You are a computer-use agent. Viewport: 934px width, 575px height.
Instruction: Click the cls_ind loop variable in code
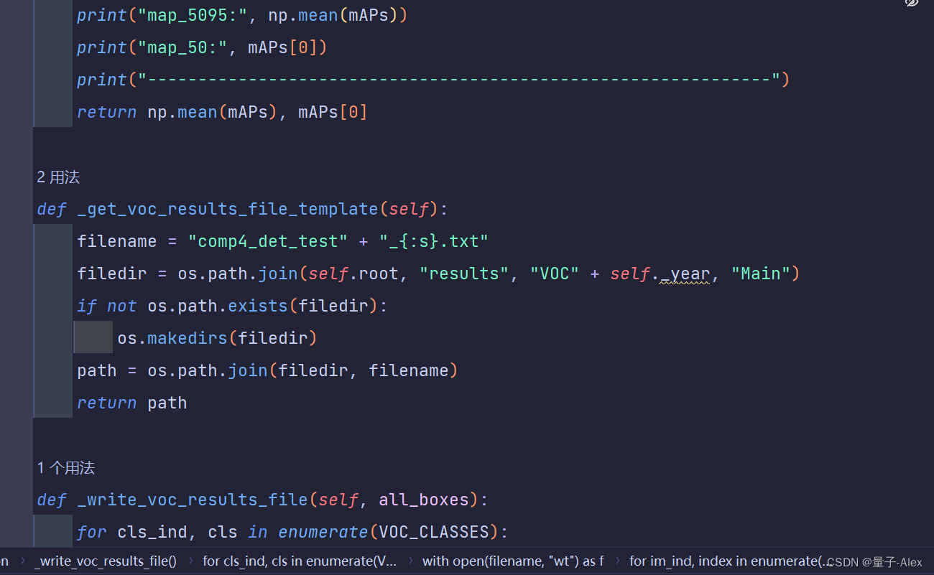[x=152, y=532]
